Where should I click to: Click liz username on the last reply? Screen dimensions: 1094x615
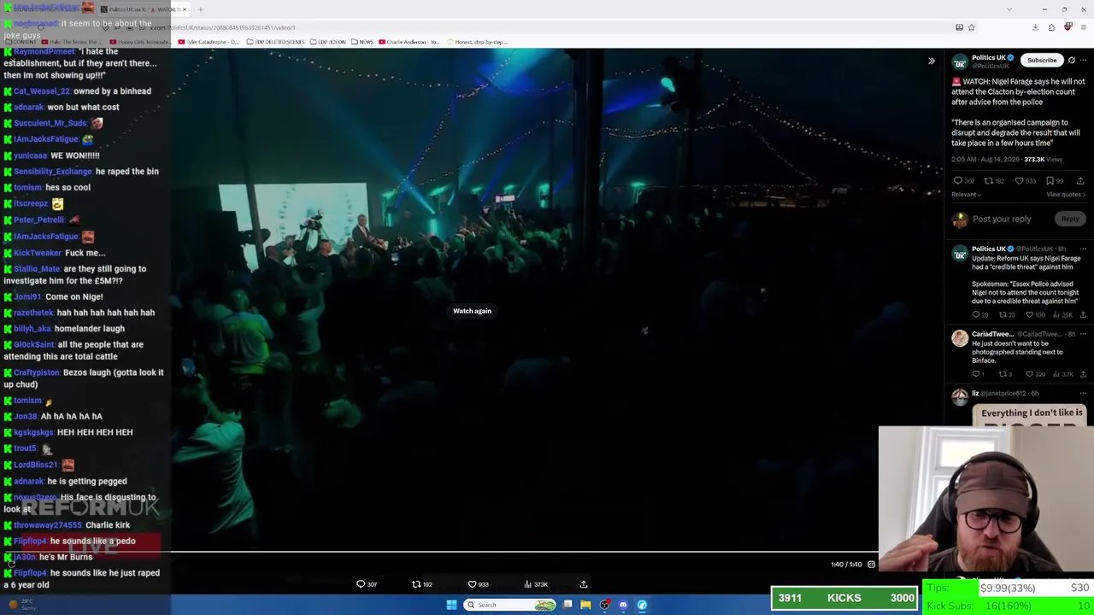pyautogui.click(x=975, y=394)
